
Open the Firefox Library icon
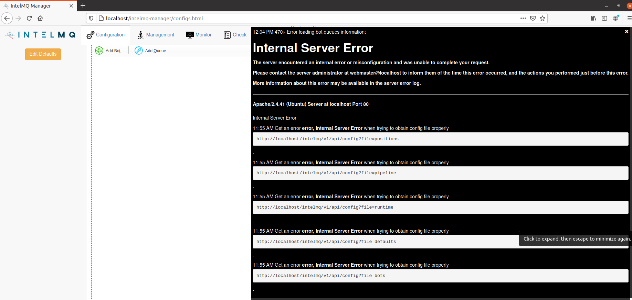[x=593, y=18]
